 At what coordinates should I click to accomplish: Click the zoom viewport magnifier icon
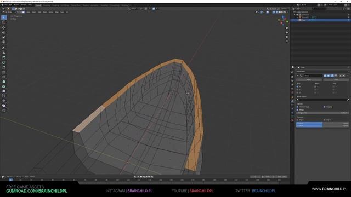click(287, 28)
